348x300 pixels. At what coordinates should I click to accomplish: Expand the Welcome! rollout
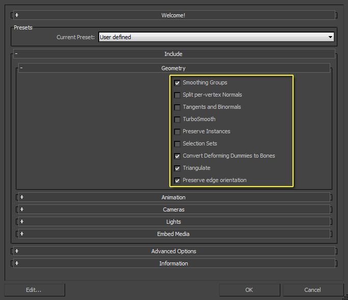coord(173,15)
